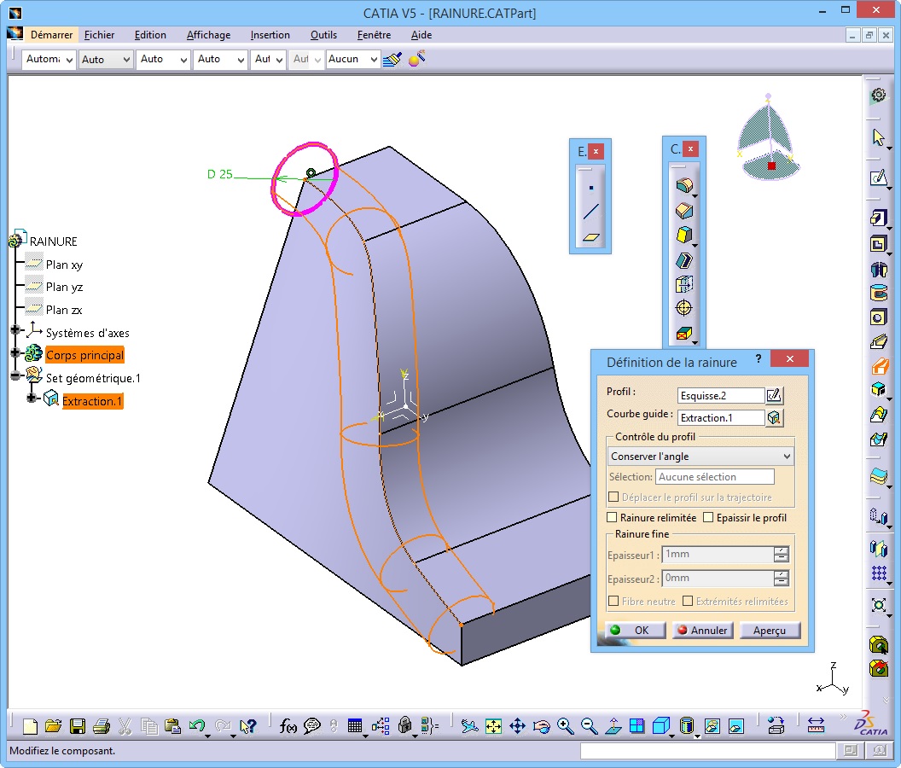
Task: Click the Swap visible space icon
Action: [x=736, y=726]
